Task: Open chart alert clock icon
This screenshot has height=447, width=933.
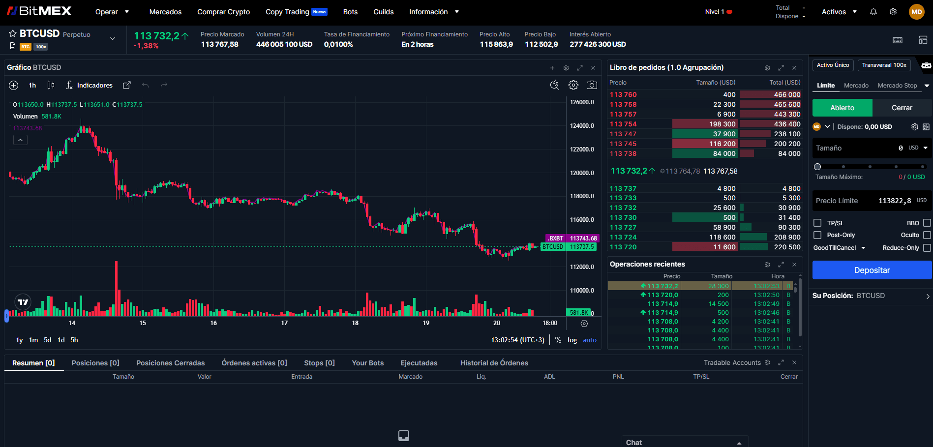Action: coord(554,85)
